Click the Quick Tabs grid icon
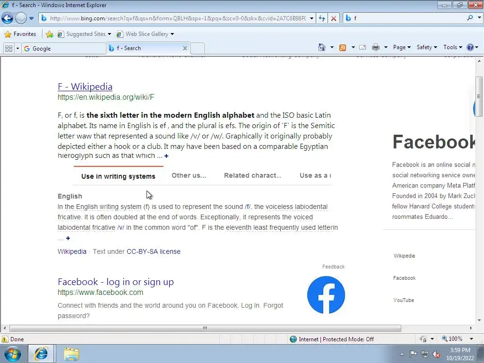This screenshot has width=484, height=363. click(x=9, y=49)
